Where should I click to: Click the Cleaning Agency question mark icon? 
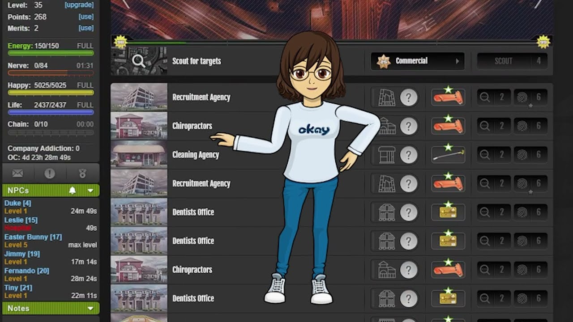(x=408, y=155)
